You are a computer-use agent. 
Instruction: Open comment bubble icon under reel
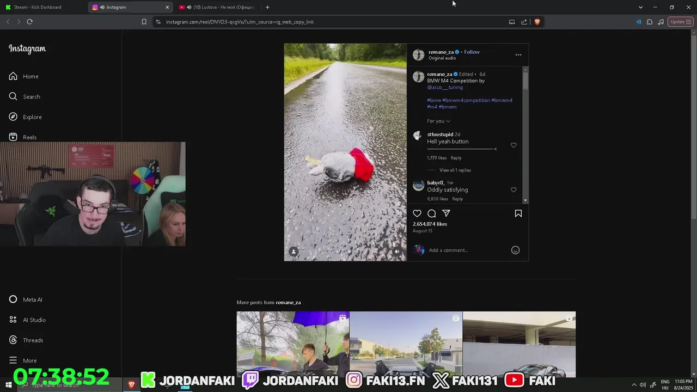coord(432,213)
